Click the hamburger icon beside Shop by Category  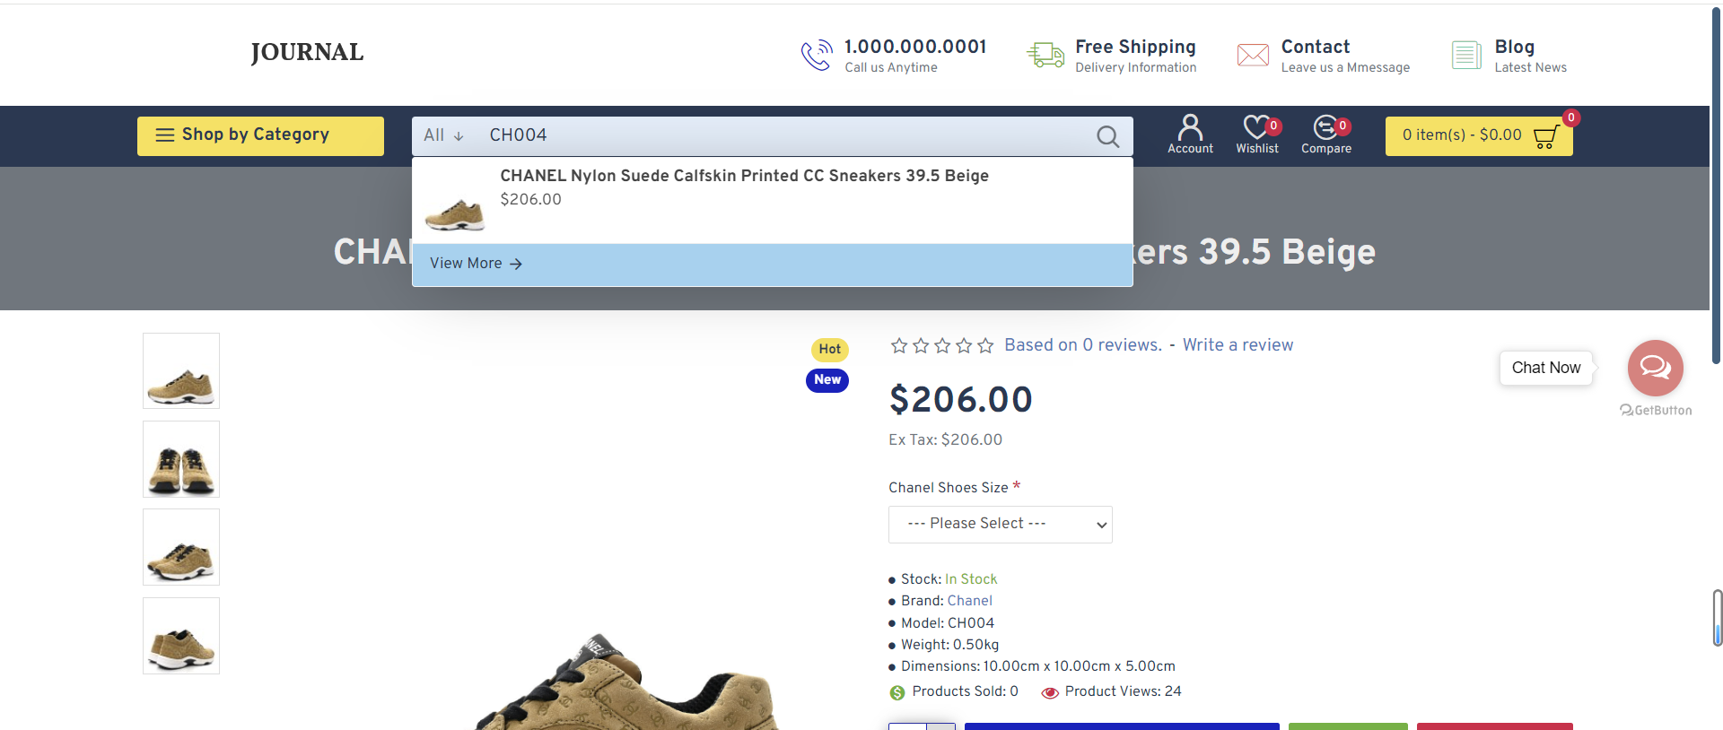click(x=165, y=135)
